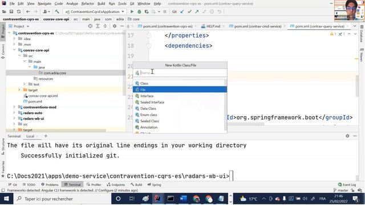This screenshot has width=365, height=205.
Task: Hide the Project panel with the minus icon
Action: pyautogui.click(x=122, y=26)
